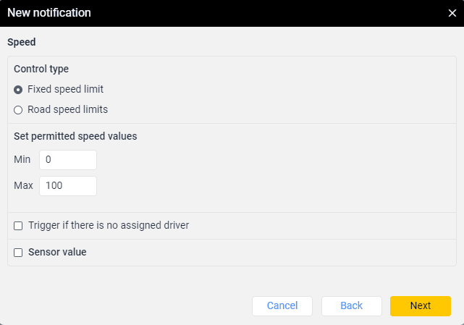464x325 pixels.
Task: Click the Min label text
Action: pyautogui.click(x=22, y=159)
